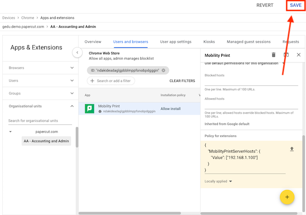
Task: Click the Installation policy column header
Action: pyautogui.click(x=173, y=95)
